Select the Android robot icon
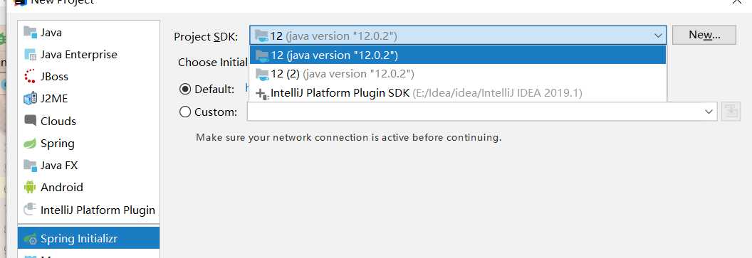752x258 pixels. tap(30, 187)
